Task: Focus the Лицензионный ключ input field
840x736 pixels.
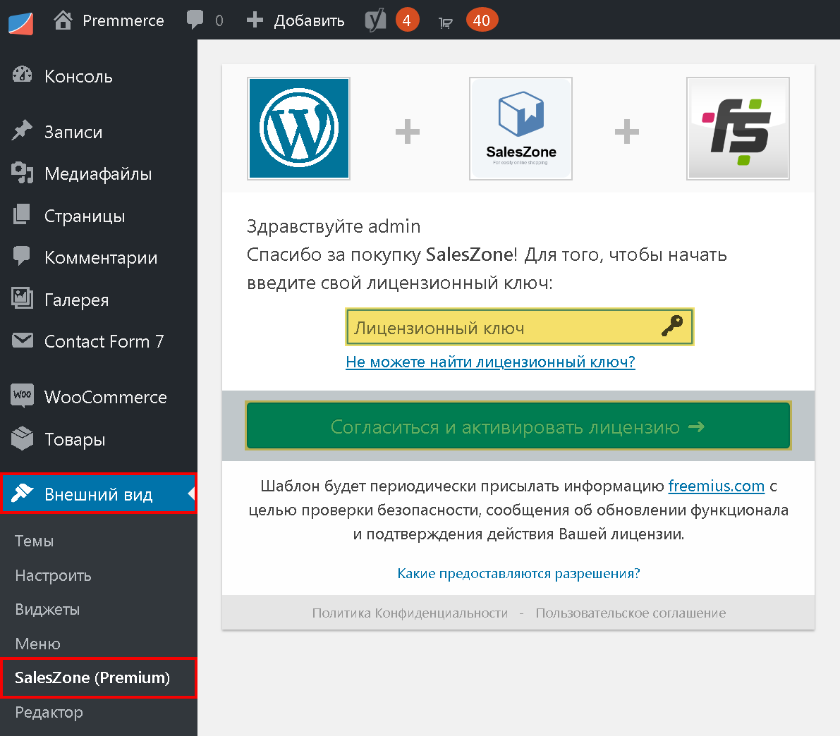Action: point(520,326)
